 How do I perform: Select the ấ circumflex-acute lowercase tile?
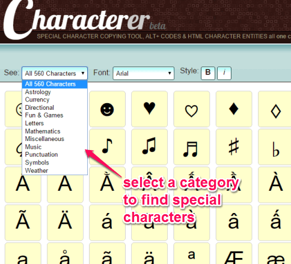[275, 223]
